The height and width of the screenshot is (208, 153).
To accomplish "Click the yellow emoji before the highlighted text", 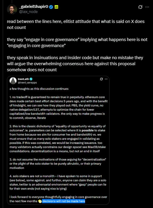I will point(40,201).
